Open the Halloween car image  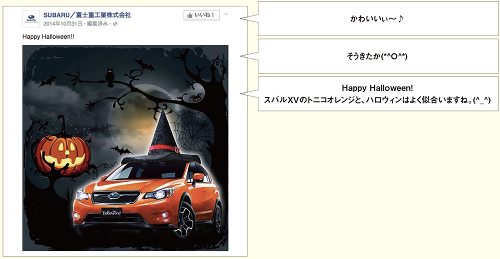(x=125, y=148)
